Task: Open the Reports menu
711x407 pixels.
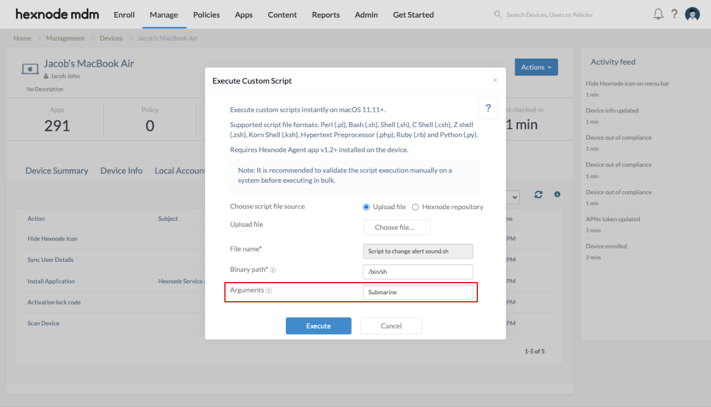Action: click(x=326, y=15)
